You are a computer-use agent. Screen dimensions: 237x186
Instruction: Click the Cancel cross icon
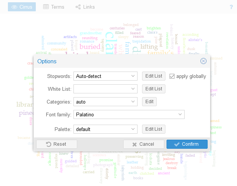(x=135, y=145)
